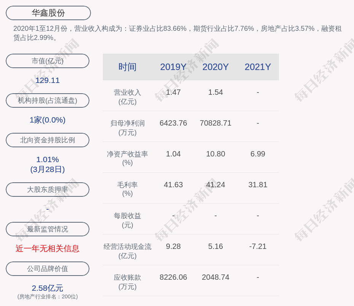The width and height of the screenshot is (354, 306).
Task: Select the 2020Y column header
Action: coord(215,67)
